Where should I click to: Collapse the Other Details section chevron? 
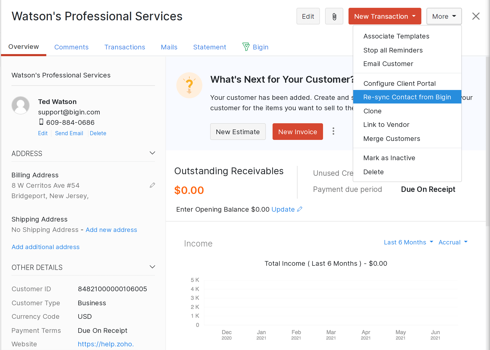tap(152, 267)
